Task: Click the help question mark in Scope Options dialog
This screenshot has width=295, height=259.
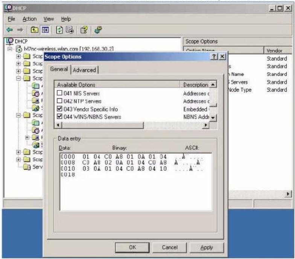Action: point(214,57)
